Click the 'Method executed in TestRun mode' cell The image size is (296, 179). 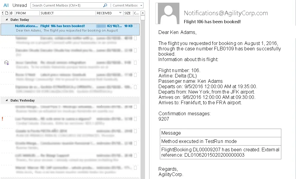tap(220, 141)
